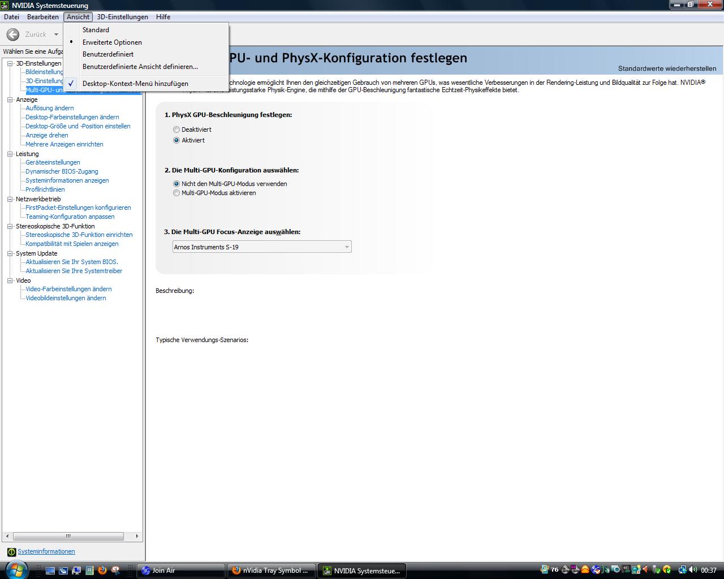
Task: Select Standard view in Ansicht menu
Action: pos(146,30)
